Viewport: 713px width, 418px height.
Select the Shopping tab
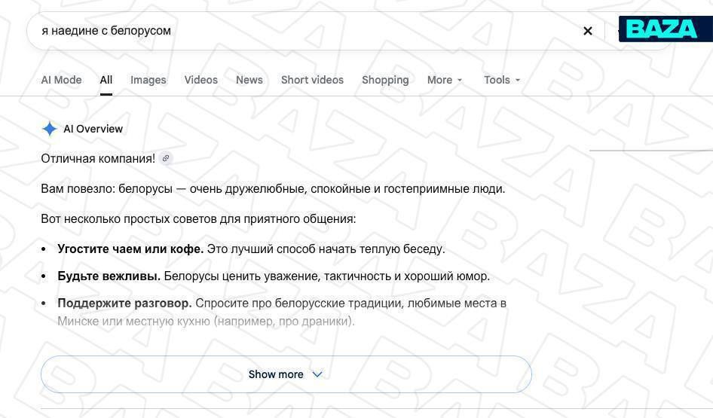385,80
